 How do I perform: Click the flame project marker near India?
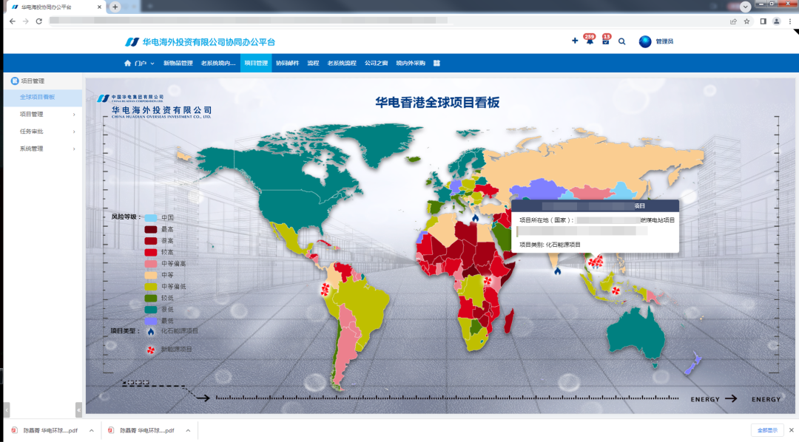tap(557, 270)
